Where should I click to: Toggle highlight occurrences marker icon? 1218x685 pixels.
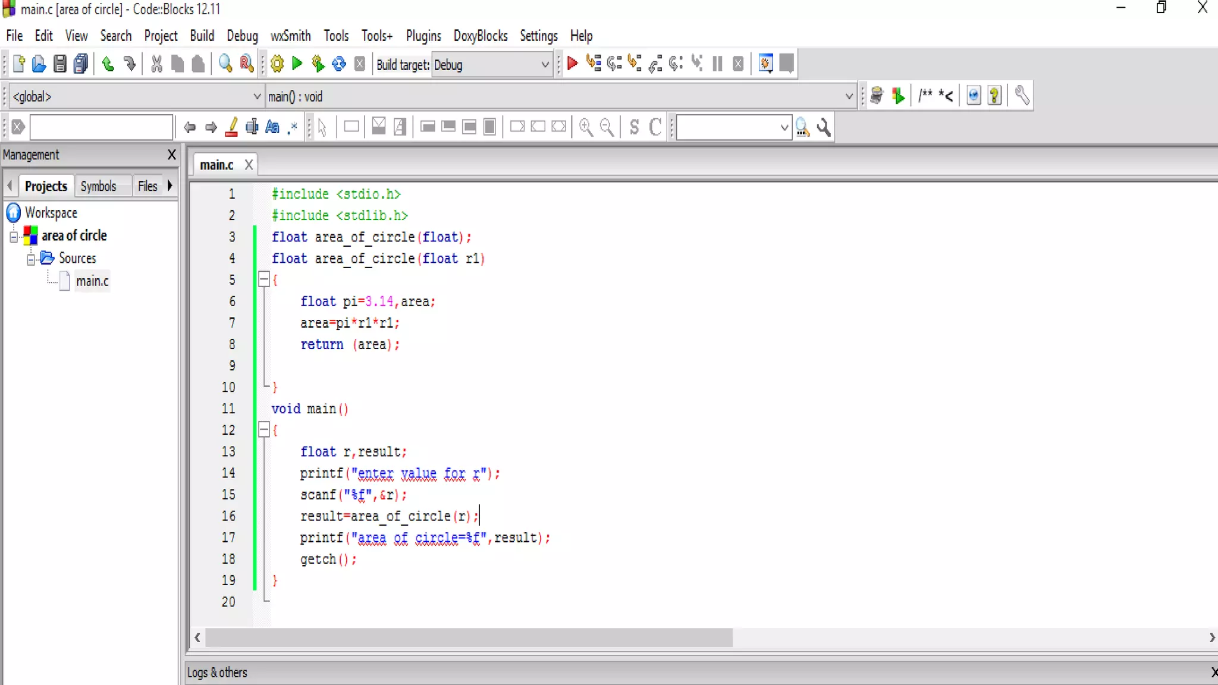[232, 127]
